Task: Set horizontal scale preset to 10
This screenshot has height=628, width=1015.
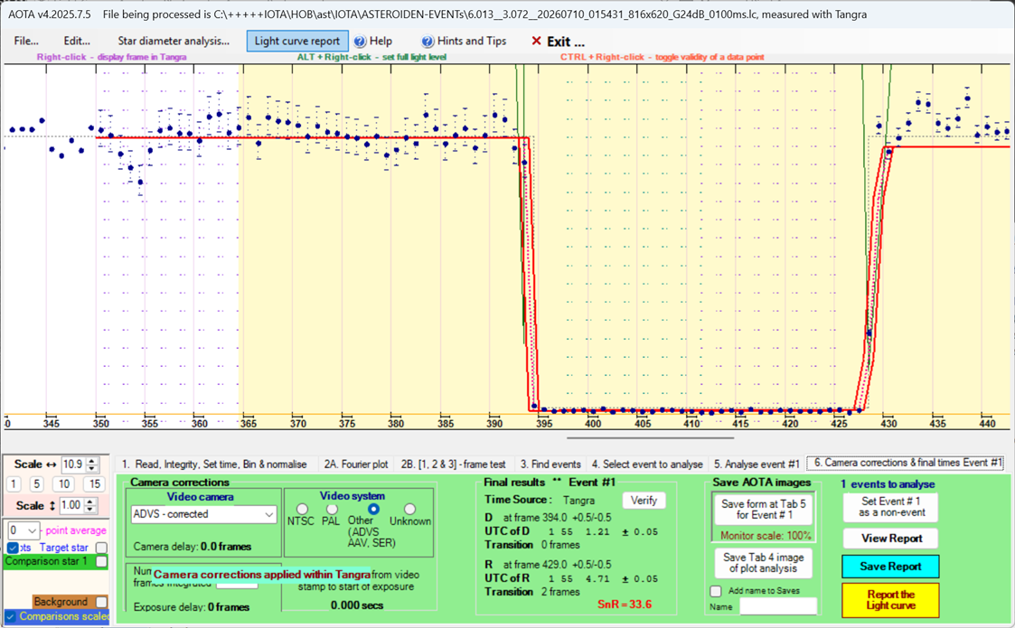Action: point(63,483)
